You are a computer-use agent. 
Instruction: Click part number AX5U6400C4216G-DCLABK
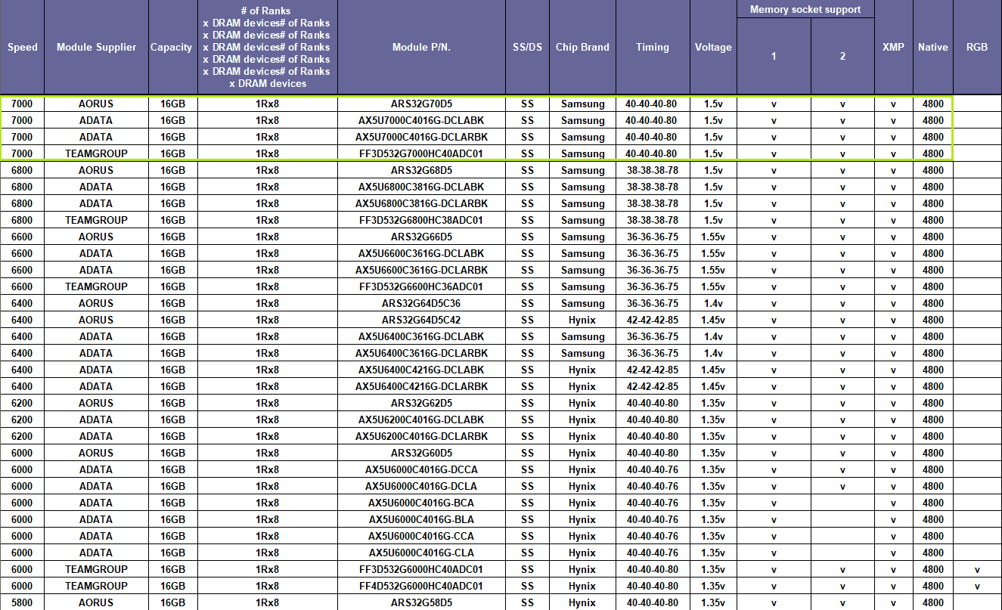pos(421,370)
